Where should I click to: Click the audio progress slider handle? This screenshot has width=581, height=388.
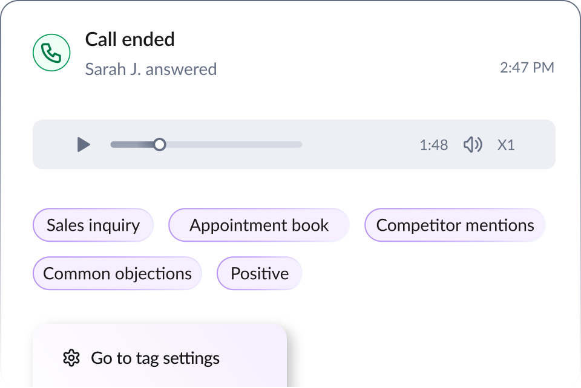pyautogui.click(x=160, y=144)
